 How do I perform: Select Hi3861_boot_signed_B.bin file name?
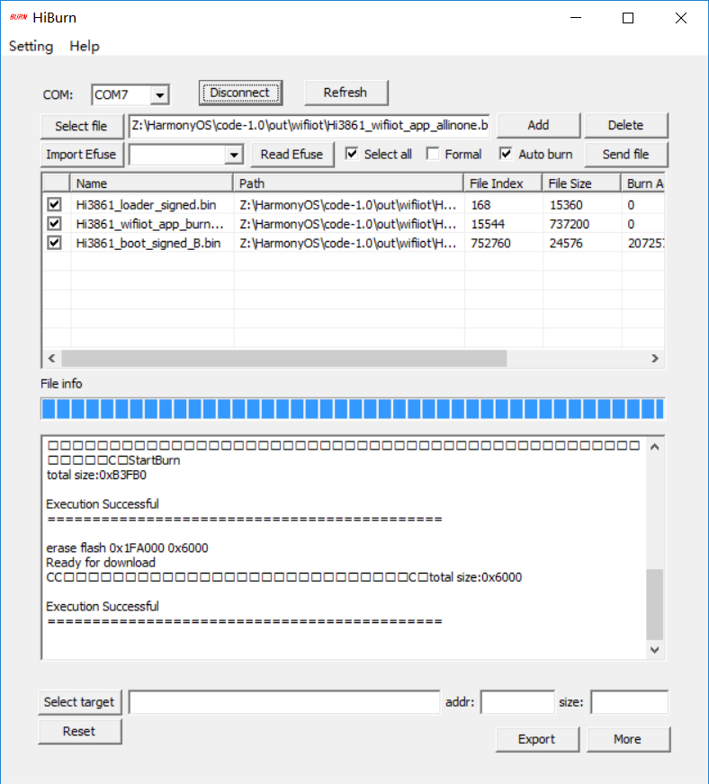(148, 244)
